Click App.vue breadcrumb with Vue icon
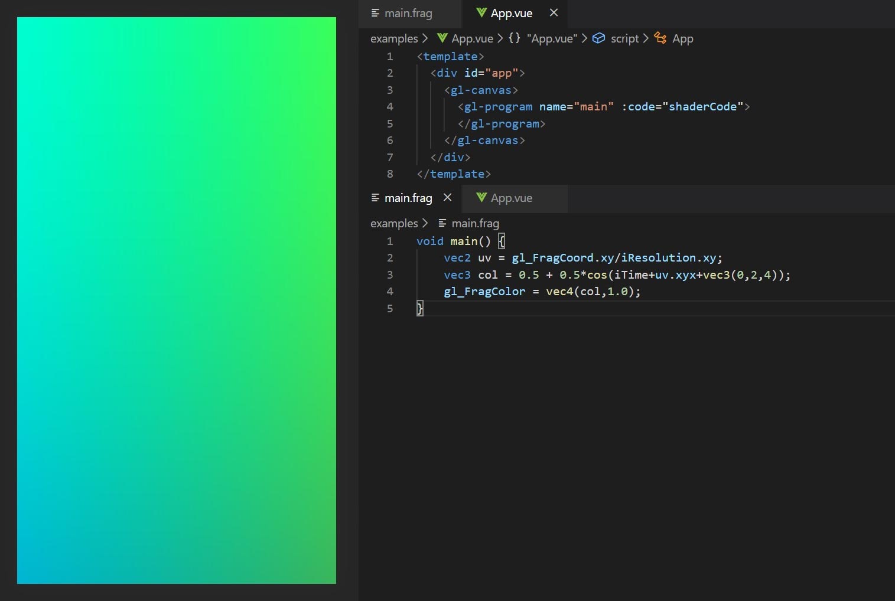This screenshot has height=601, width=895. point(465,38)
